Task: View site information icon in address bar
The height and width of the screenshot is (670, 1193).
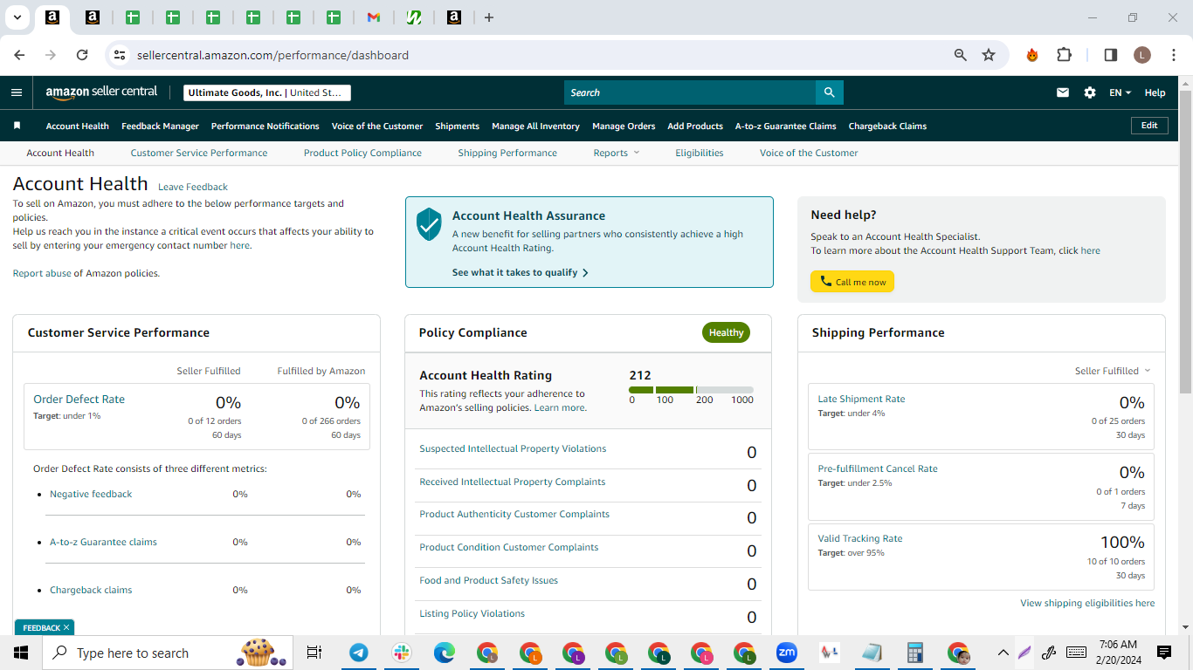Action: tap(121, 55)
